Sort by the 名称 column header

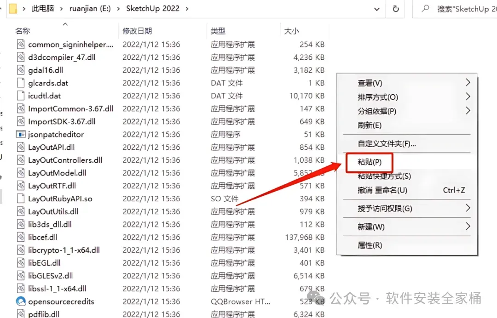(23, 31)
